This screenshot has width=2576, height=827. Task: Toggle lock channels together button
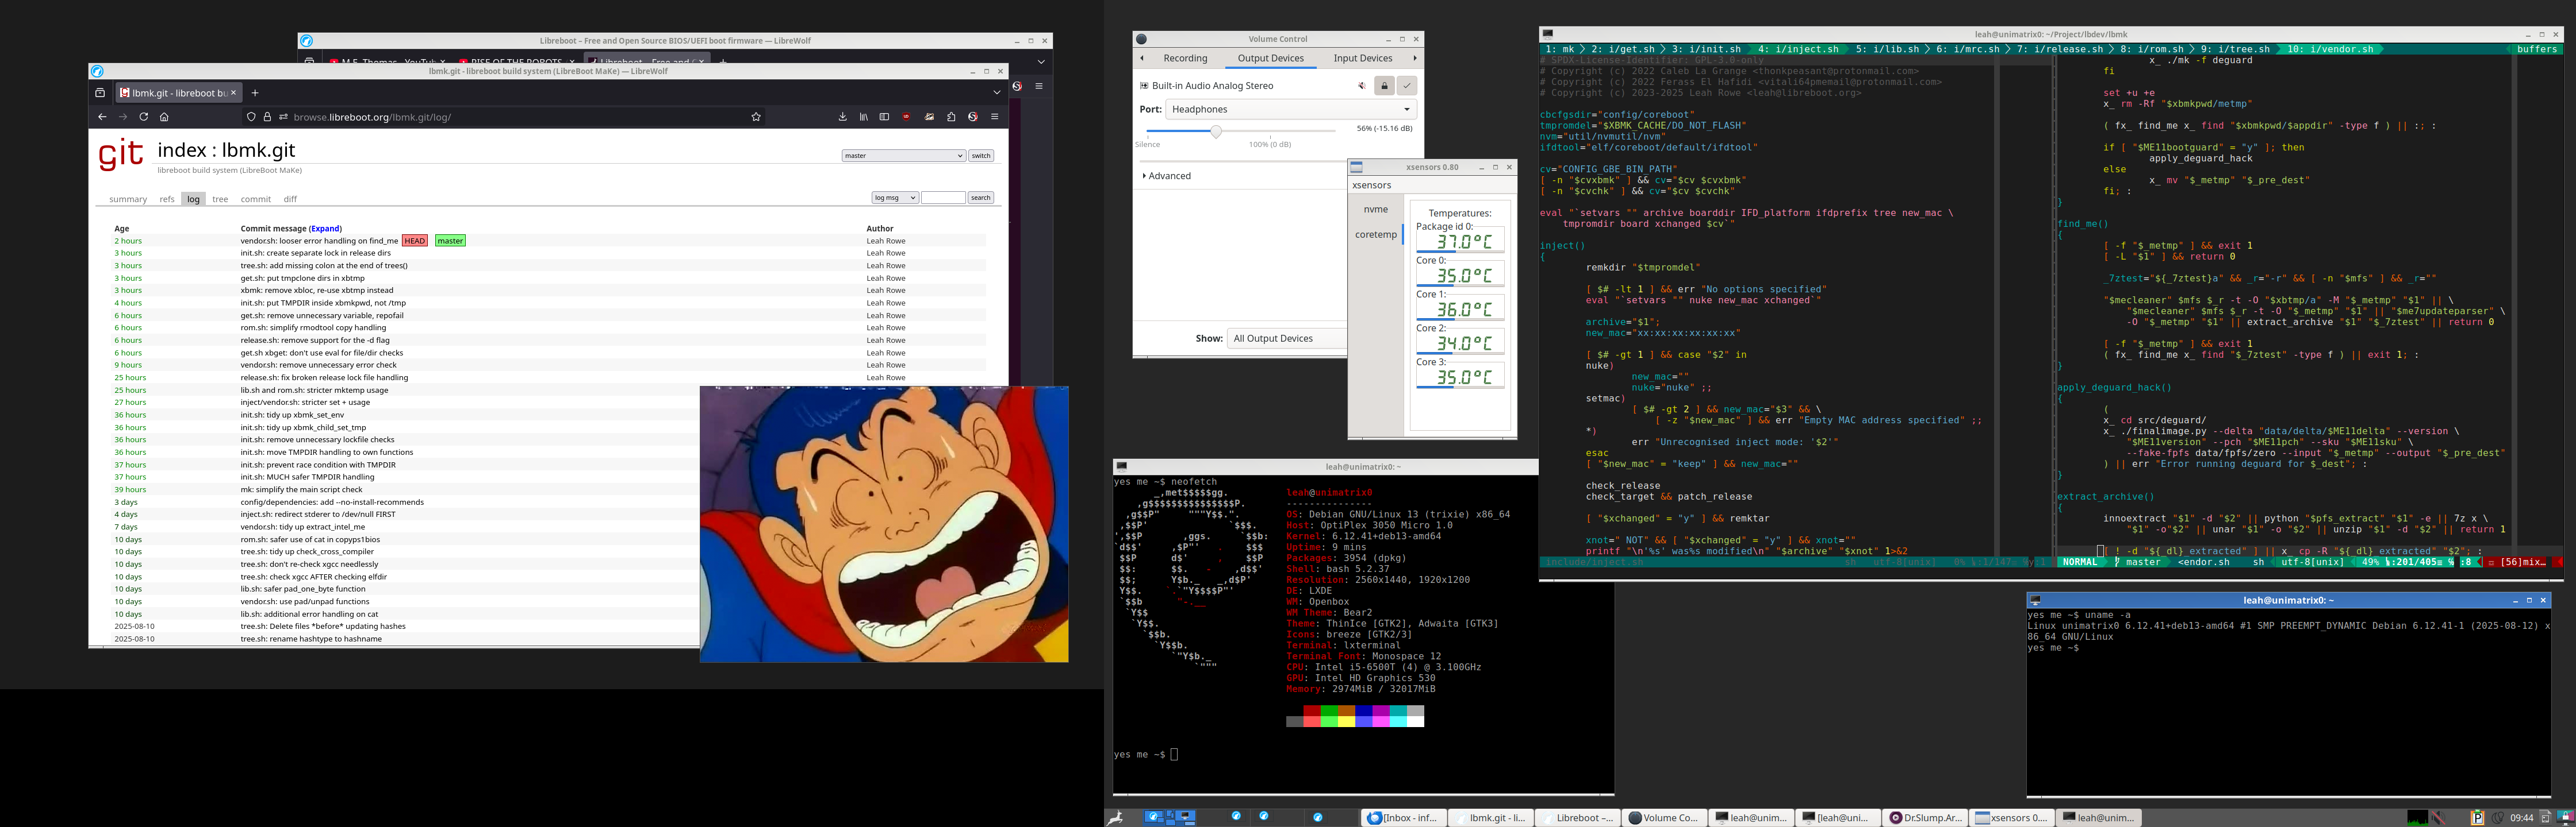[1384, 86]
